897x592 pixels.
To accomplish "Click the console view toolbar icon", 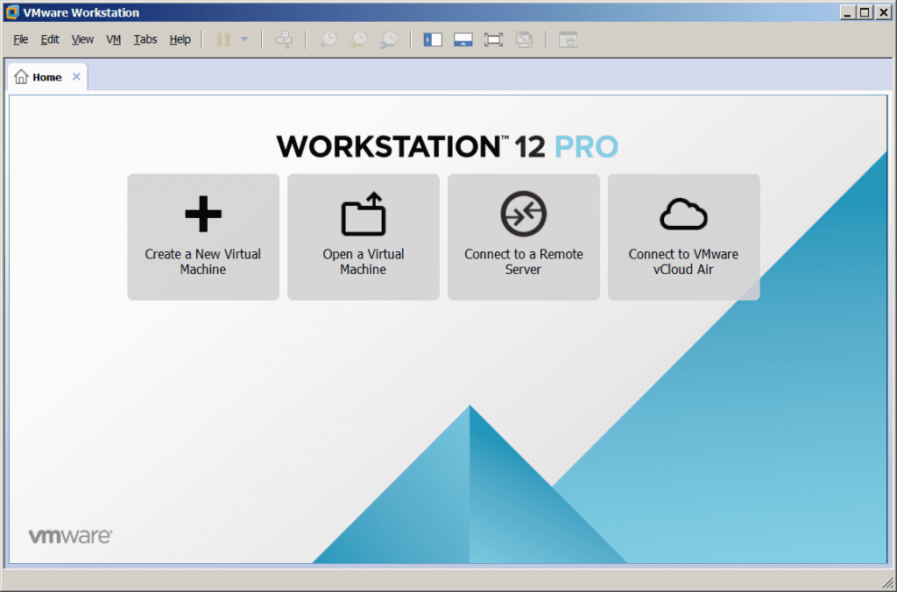I will click(568, 39).
